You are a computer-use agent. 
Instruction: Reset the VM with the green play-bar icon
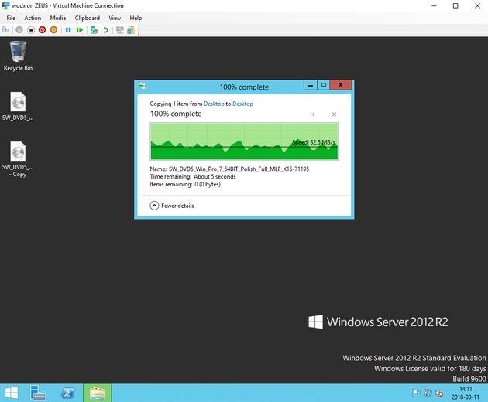pyautogui.click(x=80, y=30)
